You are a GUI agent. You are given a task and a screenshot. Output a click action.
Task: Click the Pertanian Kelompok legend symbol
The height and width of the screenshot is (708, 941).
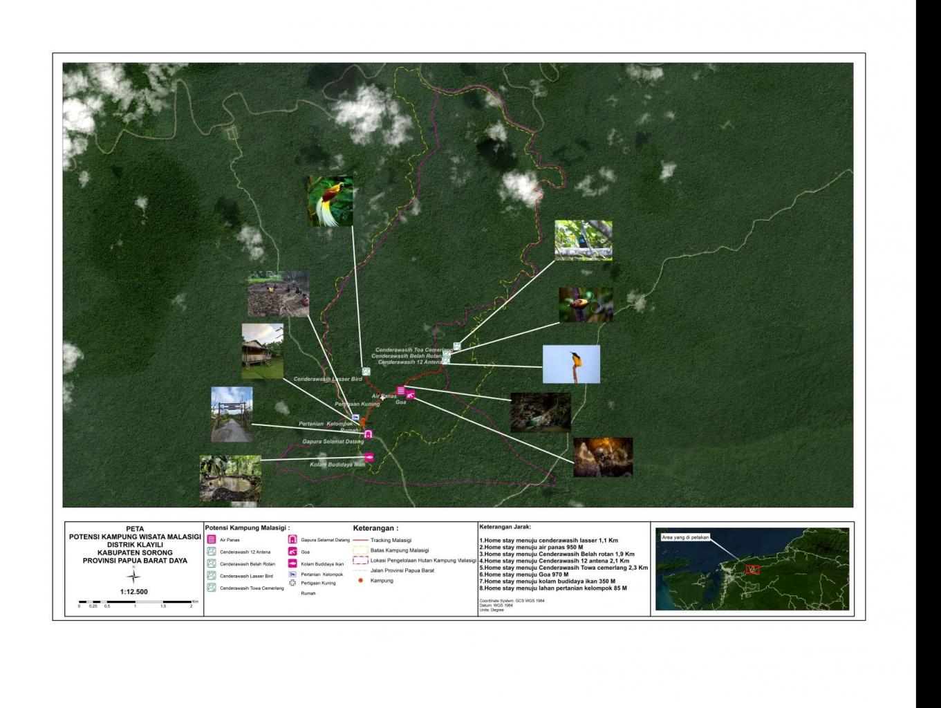pyautogui.click(x=292, y=574)
